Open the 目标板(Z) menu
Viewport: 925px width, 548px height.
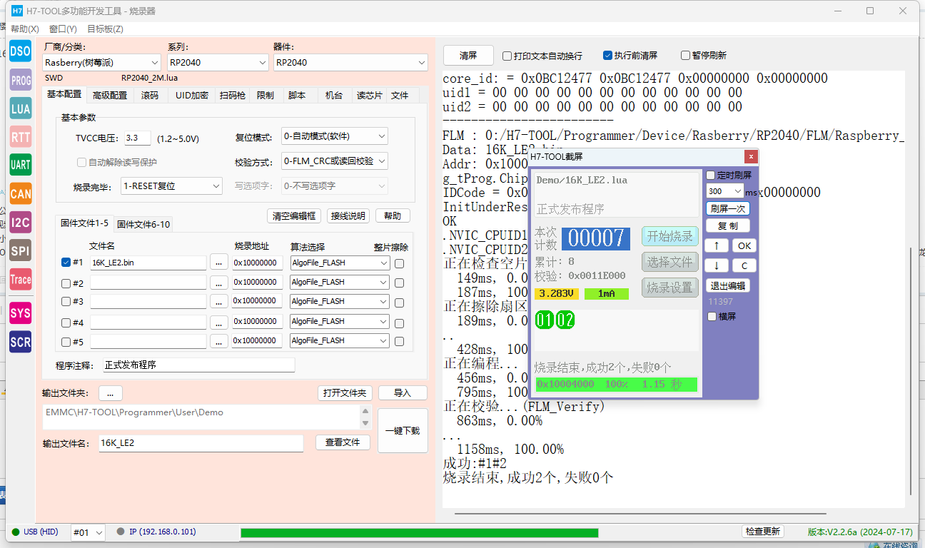coord(105,29)
